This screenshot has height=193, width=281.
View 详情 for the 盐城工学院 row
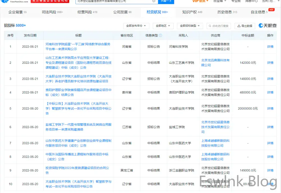click(x=270, y=127)
